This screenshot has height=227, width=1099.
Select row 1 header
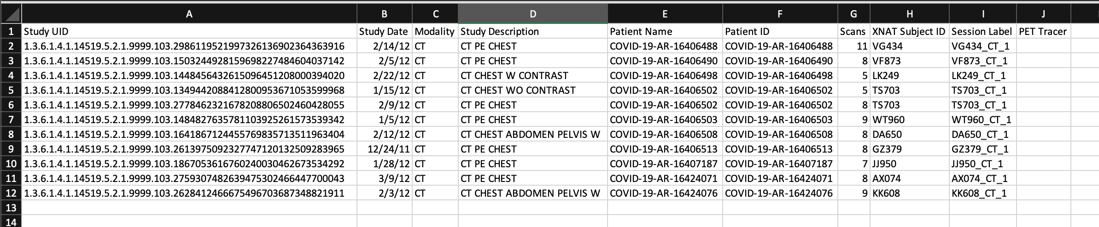pos(11,32)
